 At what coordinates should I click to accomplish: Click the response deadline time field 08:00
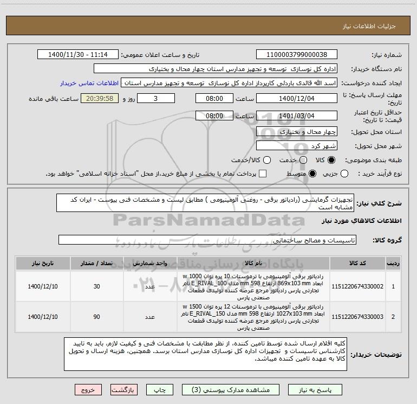click(214, 98)
